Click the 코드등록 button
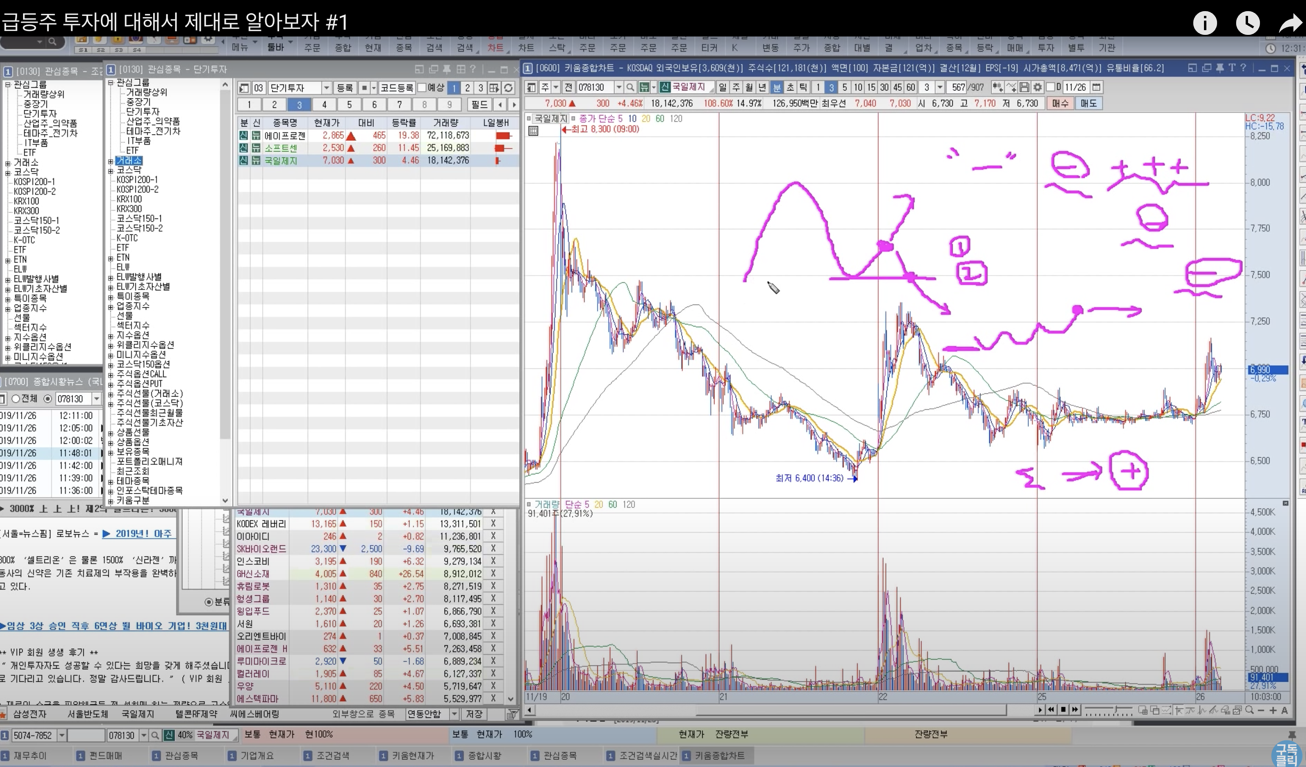Screen dimensions: 1306x767 (397, 88)
